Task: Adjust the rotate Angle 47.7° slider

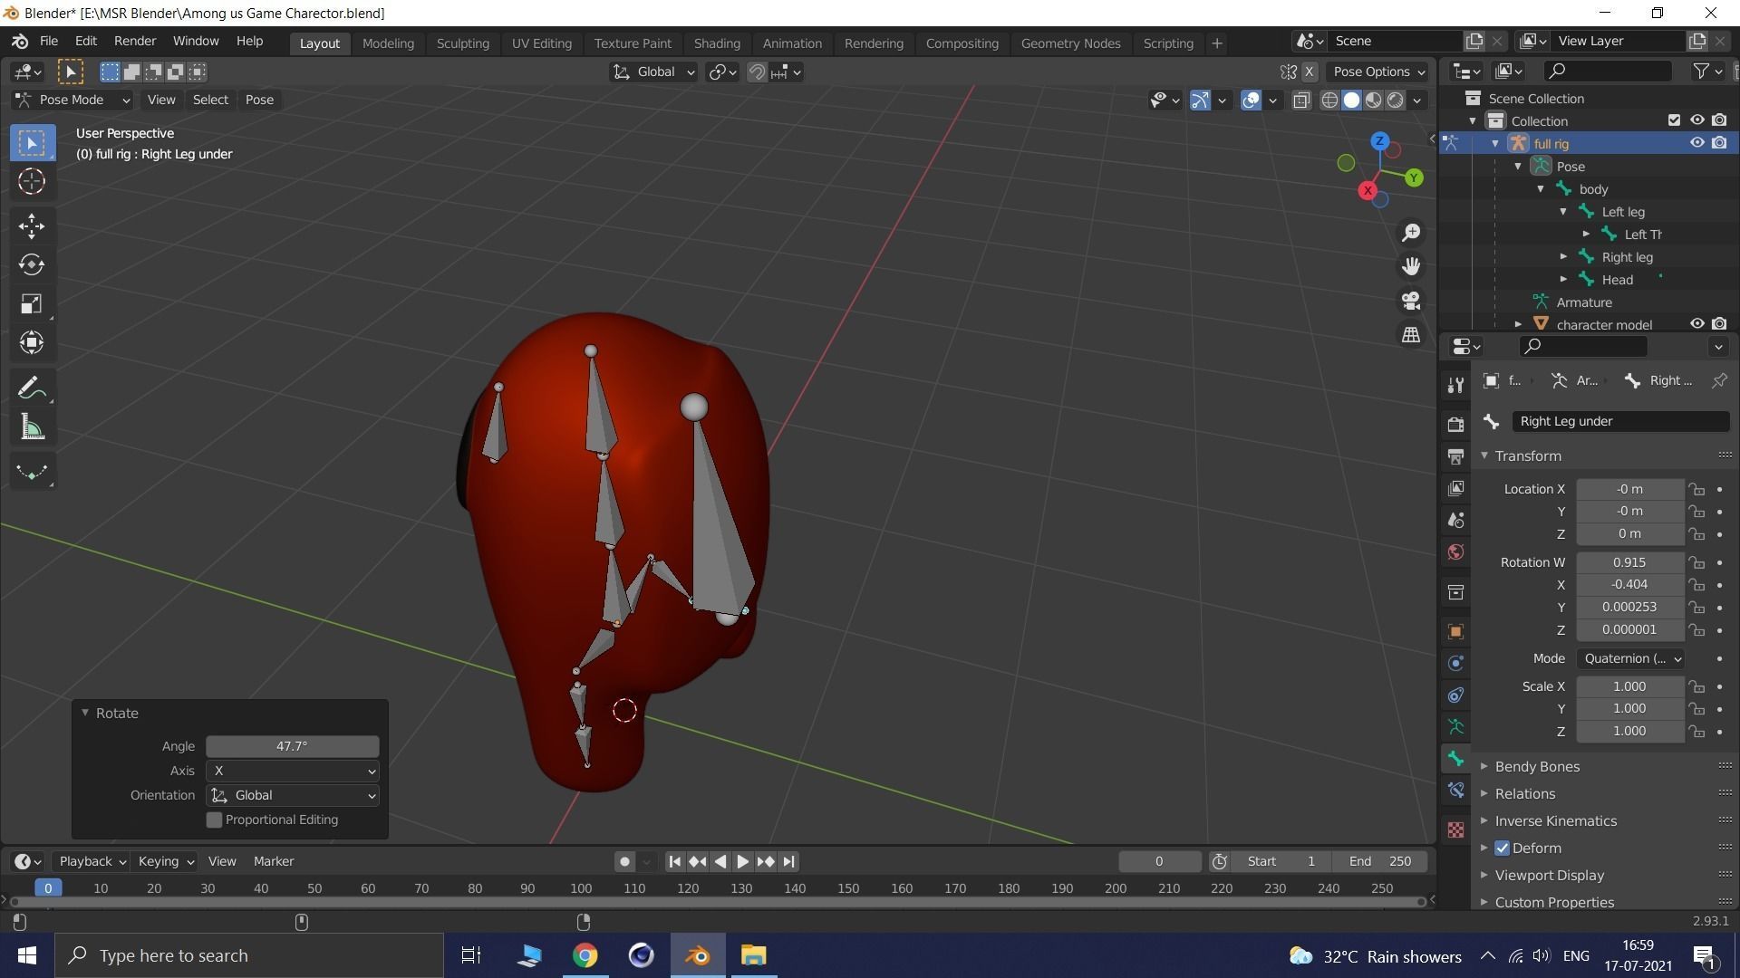Action: pyautogui.click(x=293, y=746)
